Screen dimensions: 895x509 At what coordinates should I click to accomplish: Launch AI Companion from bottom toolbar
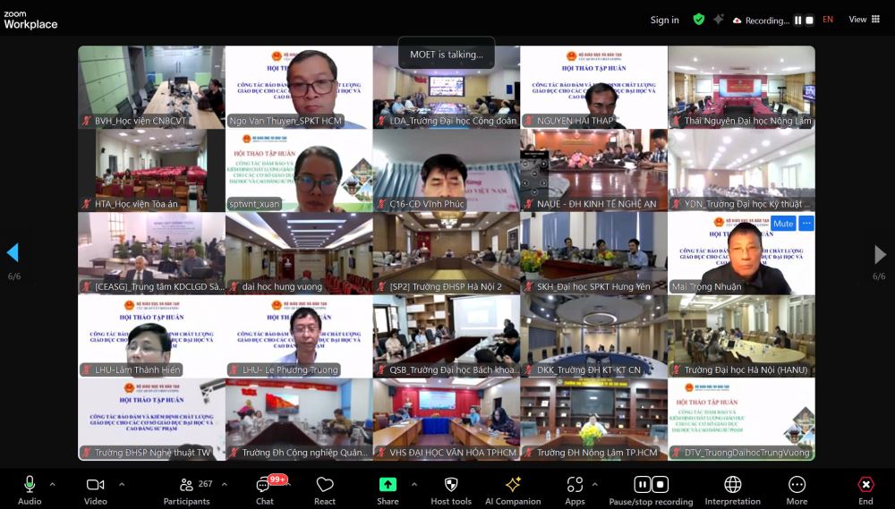513,488
